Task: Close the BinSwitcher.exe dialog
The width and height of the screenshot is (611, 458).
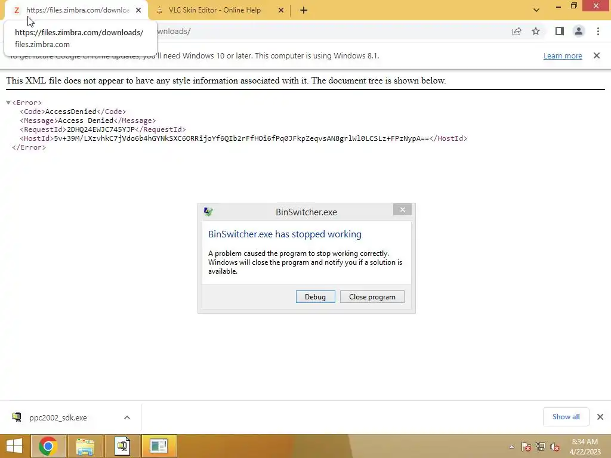Action: click(x=403, y=209)
